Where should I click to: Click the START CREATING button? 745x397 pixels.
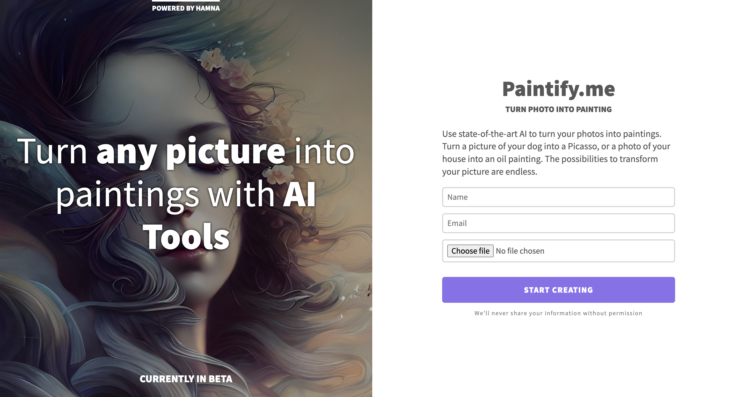click(x=558, y=290)
